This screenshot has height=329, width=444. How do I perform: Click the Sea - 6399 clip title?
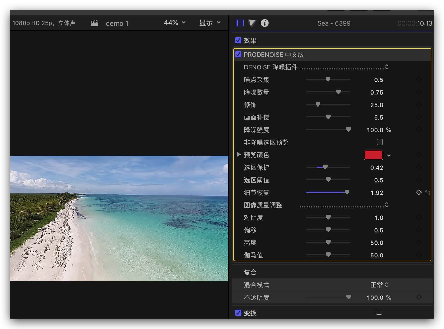coord(334,23)
